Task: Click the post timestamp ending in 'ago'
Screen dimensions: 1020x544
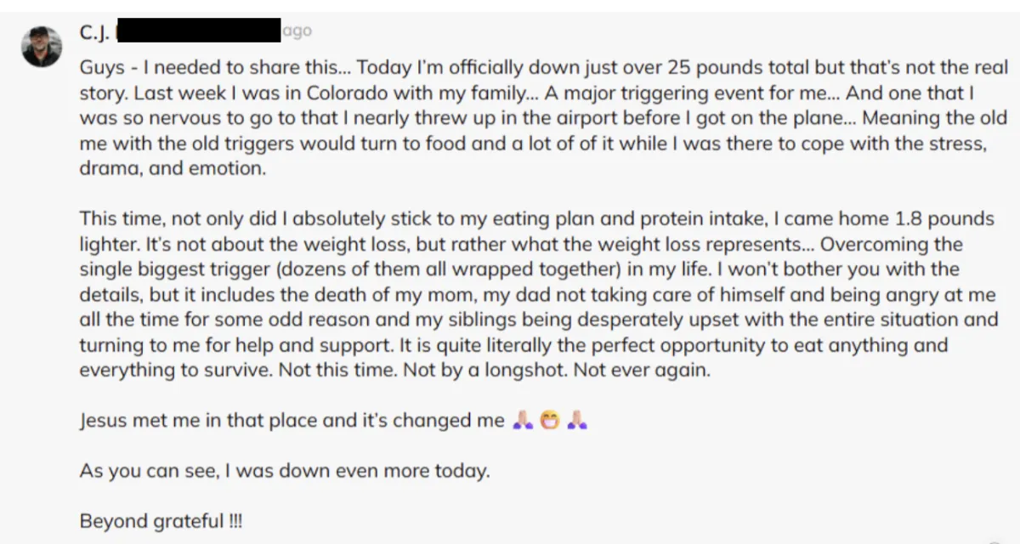Action: click(x=297, y=31)
